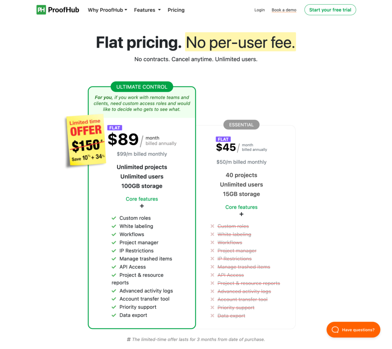Screen dimensions: 392x349
Task: Open the chat bubble icon in the orange widget
Action: pyautogui.click(x=335, y=330)
